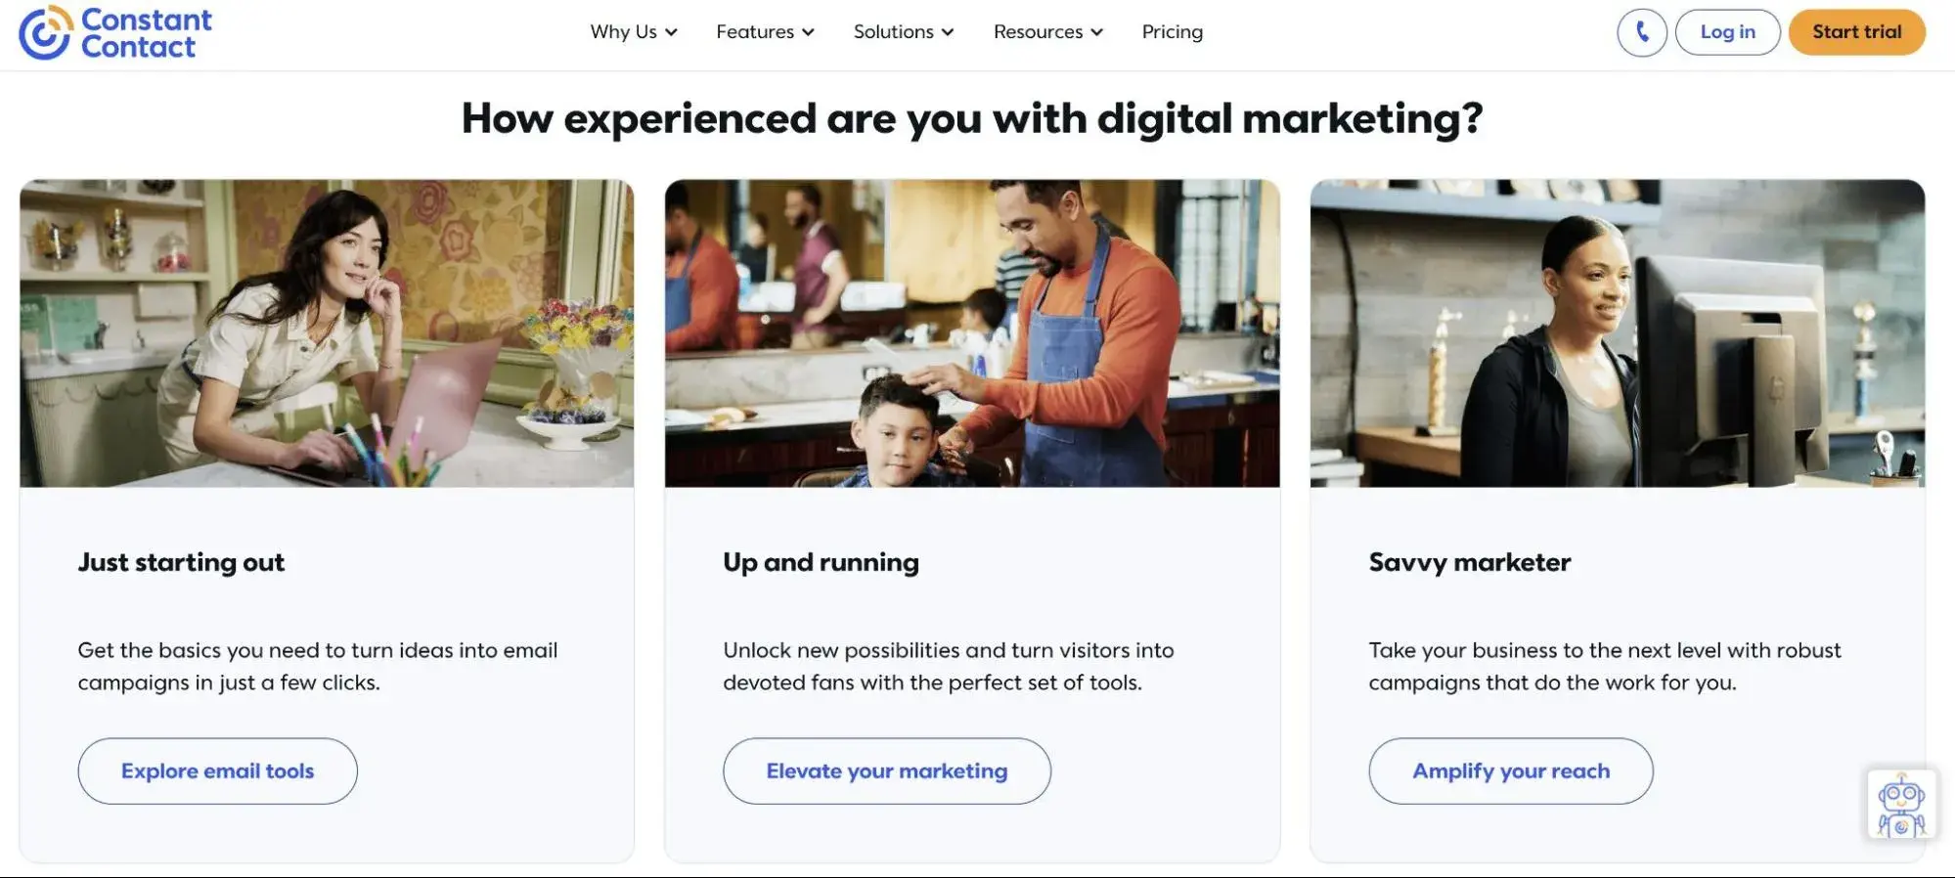Open the Pricing menu item
1955x878 pixels.
(1172, 32)
